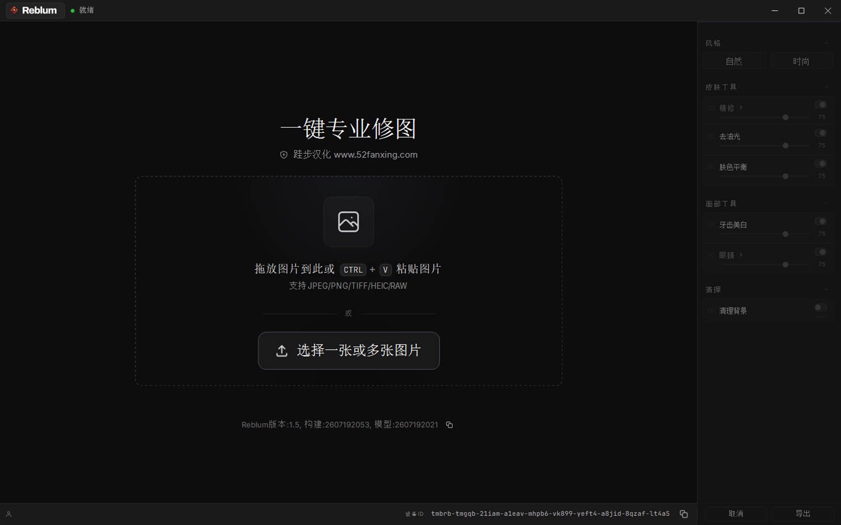Click 支持JPEG/PNG/TIFF/HEIC/RAW text
Viewport: 841px width, 525px height.
[x=348, y=286]
